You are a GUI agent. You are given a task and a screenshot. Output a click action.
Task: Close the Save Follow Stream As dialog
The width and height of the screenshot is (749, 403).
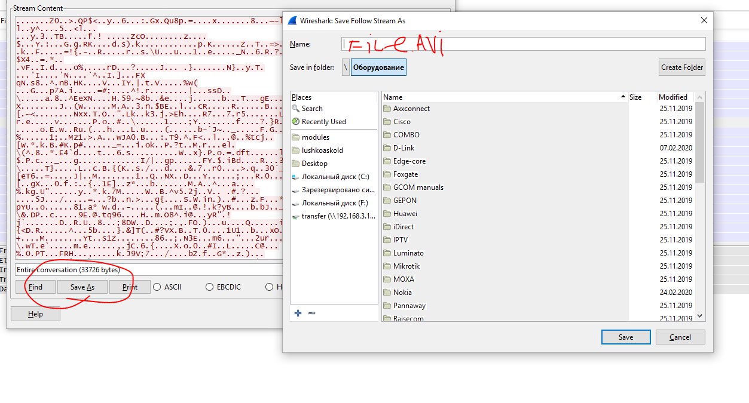click(703, 20)
